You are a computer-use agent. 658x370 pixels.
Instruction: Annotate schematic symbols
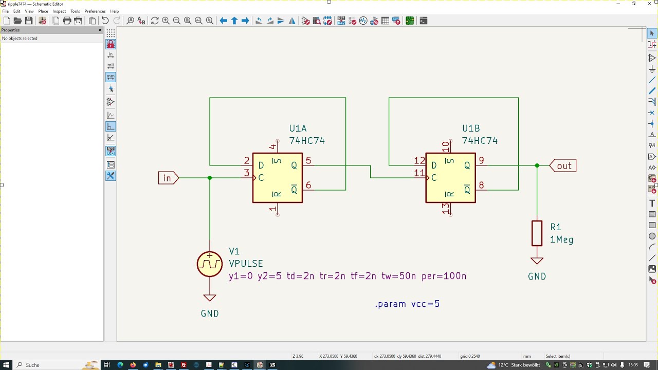(x=341, y=21)
